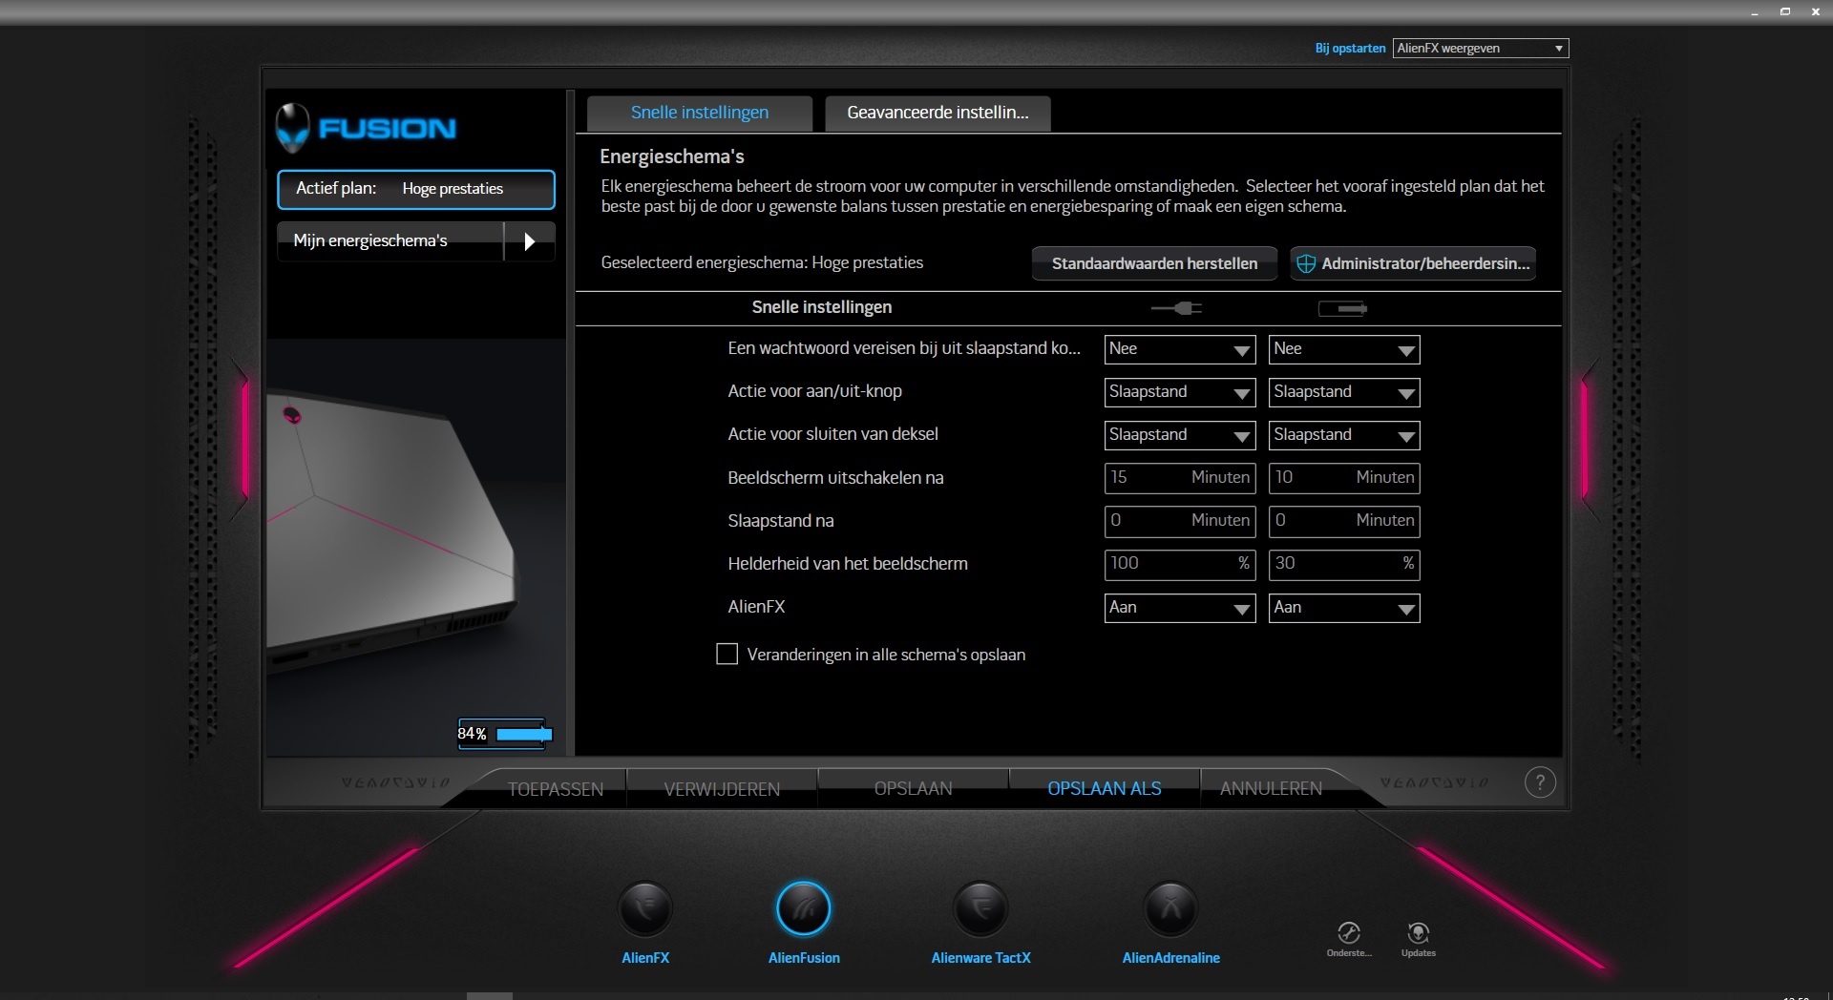Switch to the Geavanceerde instellingen tab
Image resolution: width=1833 pixels, height=1000 pixels.
(937, 113)
